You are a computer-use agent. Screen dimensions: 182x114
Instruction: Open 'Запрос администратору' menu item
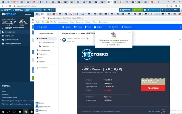pyautogui.click(x=15, y=44)
